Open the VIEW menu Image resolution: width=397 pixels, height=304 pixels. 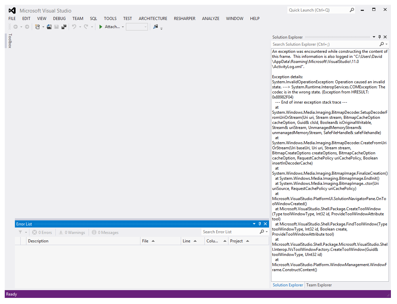pos(42,19)
